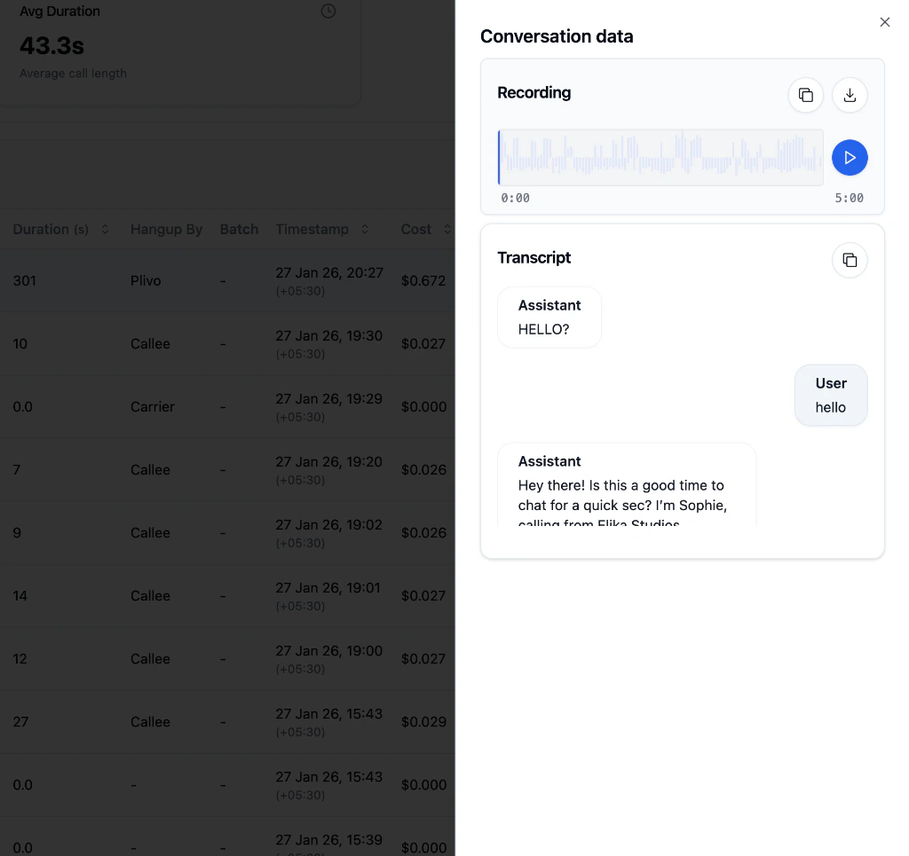Click the clock icon on the Avg Duration card

pyautogui.click(x=327, y=12)
